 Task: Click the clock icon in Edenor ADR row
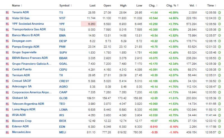220,127
